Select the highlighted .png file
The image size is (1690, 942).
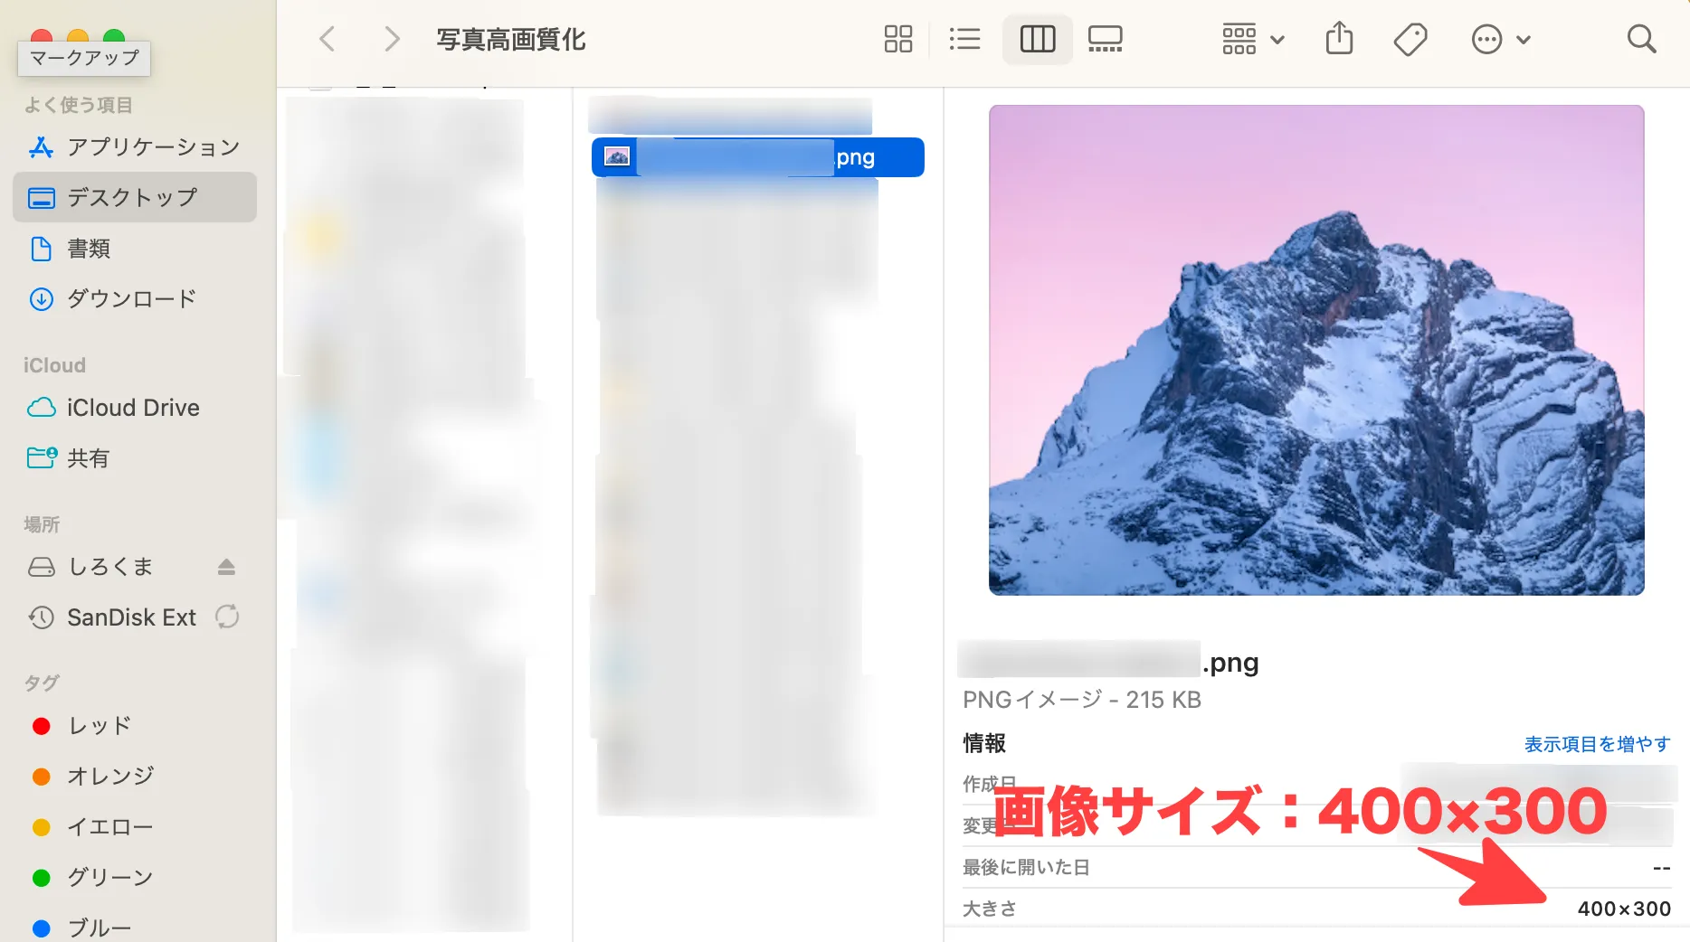pyautogui.click(x=757, y=156)
